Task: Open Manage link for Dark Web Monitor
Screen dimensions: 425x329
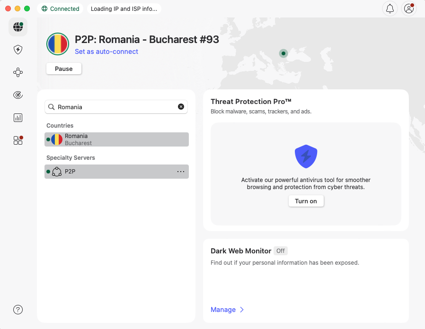Action: pyautogui.click(x=223, y=310)
